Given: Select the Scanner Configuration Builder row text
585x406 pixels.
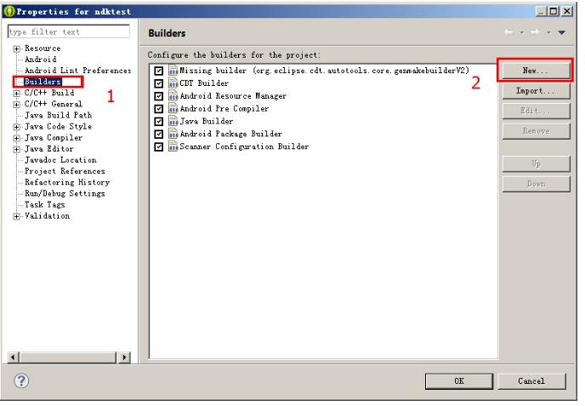Looking at the screenshot, I should click(x=244, y=146).
